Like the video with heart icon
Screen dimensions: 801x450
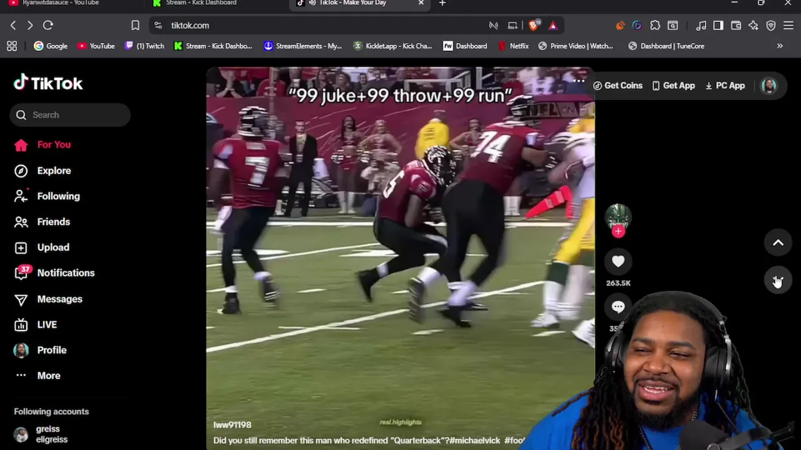618,262
